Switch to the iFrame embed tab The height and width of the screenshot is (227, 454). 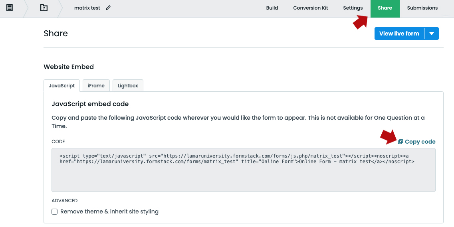(96, 86)
